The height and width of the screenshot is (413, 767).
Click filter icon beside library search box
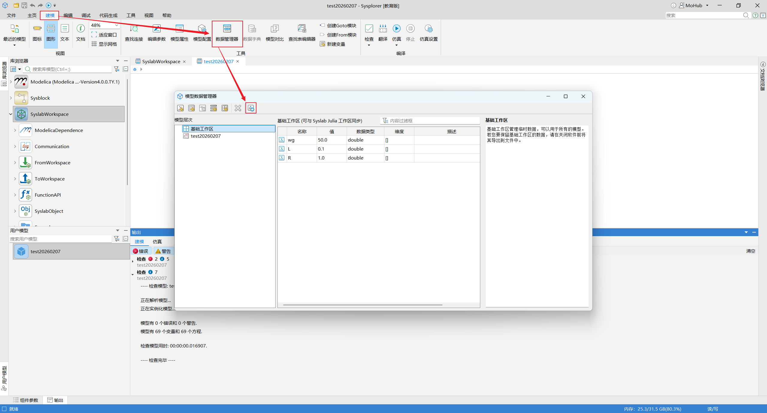click(x=117, y=69)
